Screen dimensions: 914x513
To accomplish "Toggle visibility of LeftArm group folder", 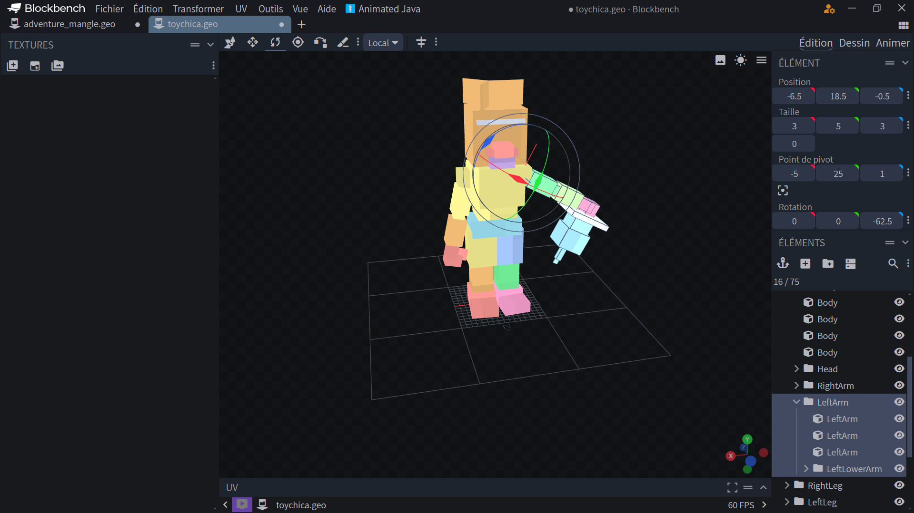I will 899,402.
